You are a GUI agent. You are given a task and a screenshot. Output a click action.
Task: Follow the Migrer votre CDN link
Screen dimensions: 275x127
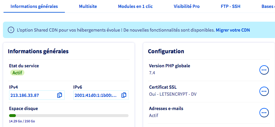(233, 30)
